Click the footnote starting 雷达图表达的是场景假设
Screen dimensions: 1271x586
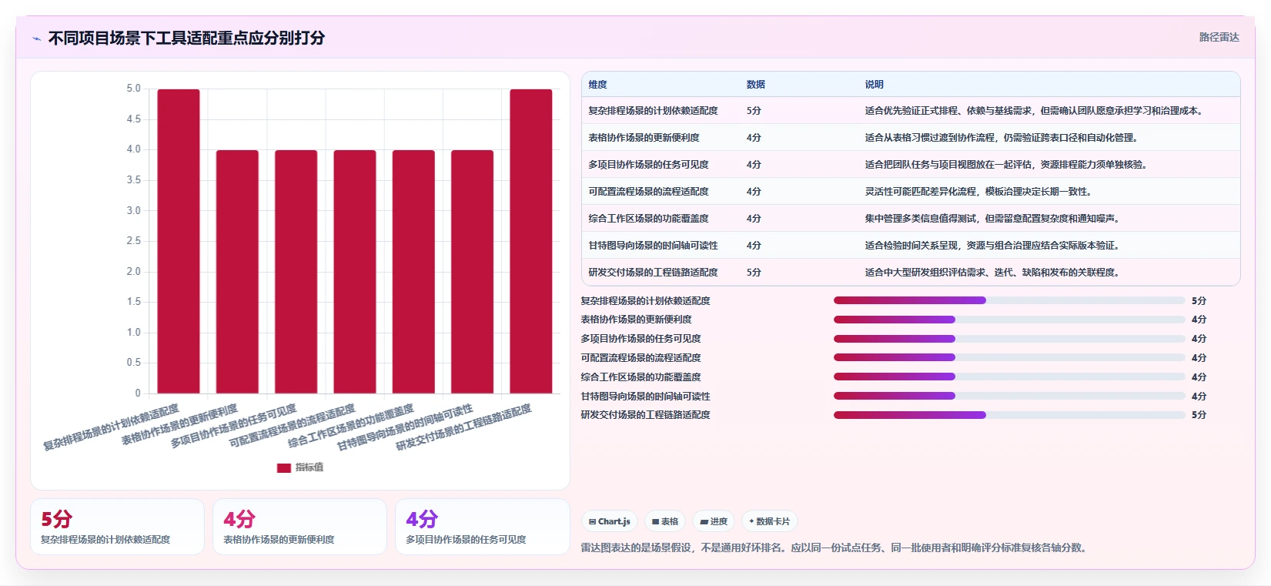pyautogui.click(x=834, y=548)
